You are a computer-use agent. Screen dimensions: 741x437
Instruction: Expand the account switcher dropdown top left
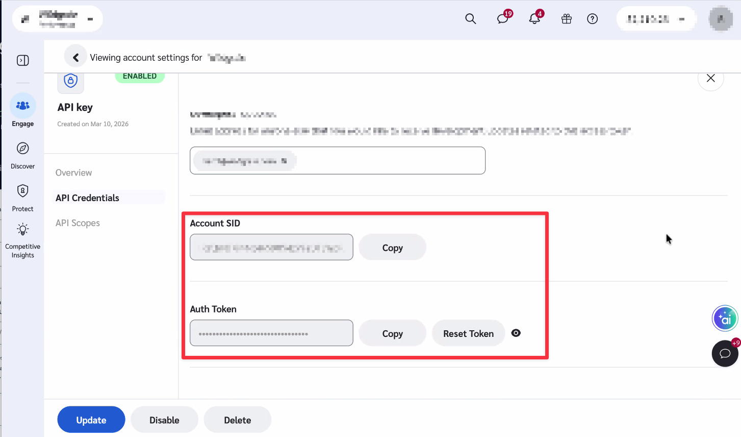[58, 19]
